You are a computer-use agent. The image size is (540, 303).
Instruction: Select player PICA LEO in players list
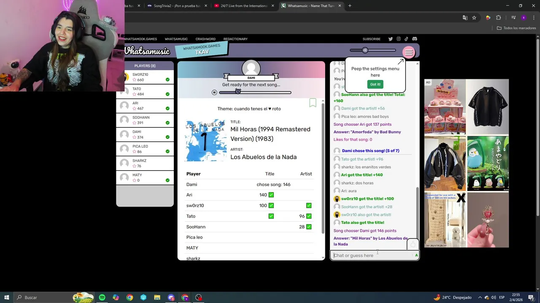tap(145, 149)
